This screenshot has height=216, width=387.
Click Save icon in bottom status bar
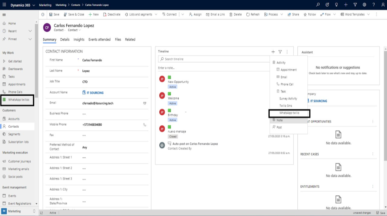(x=380, y=213)
